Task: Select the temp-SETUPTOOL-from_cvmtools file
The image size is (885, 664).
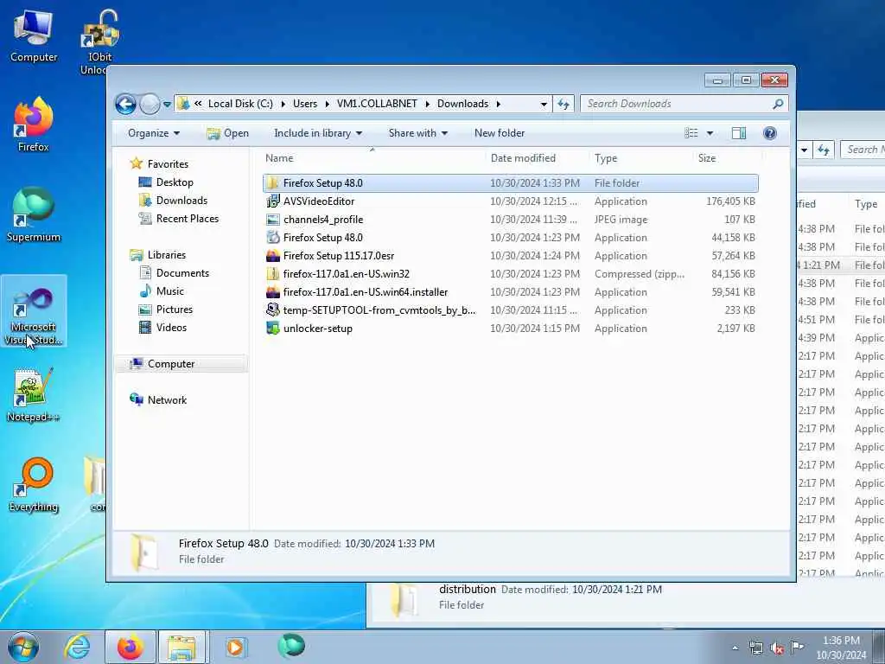Action: point(510,310)
